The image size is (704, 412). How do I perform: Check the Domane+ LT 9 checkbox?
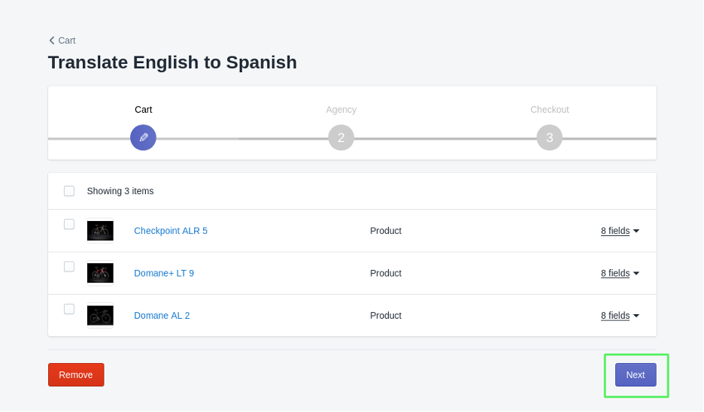point(69,267)
